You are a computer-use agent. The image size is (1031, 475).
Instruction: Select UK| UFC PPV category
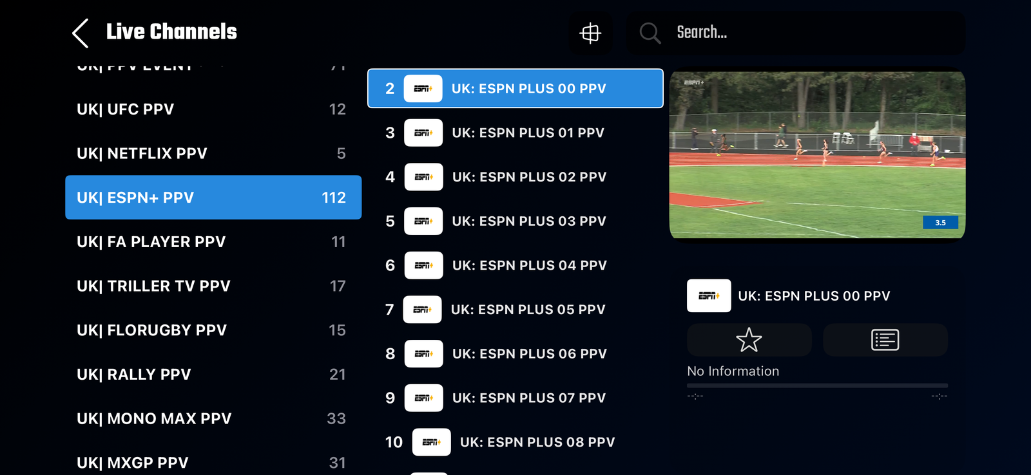click(213, 109)
